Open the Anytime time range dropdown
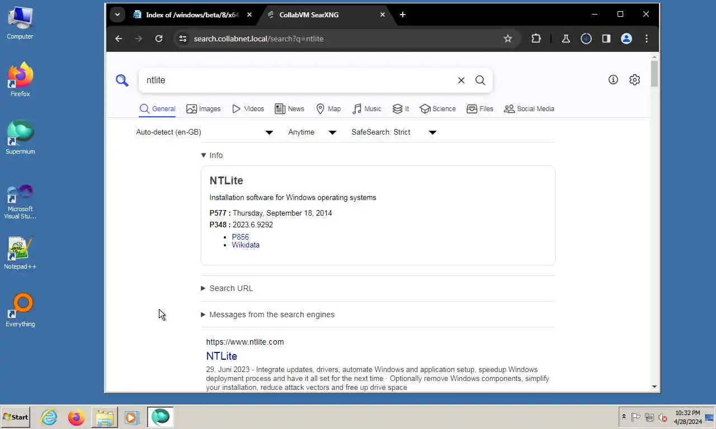 click(312, 132)
